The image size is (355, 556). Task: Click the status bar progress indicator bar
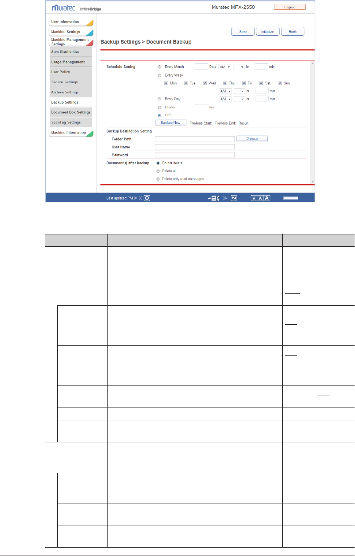pyautogui.click(x=291, y=198)
